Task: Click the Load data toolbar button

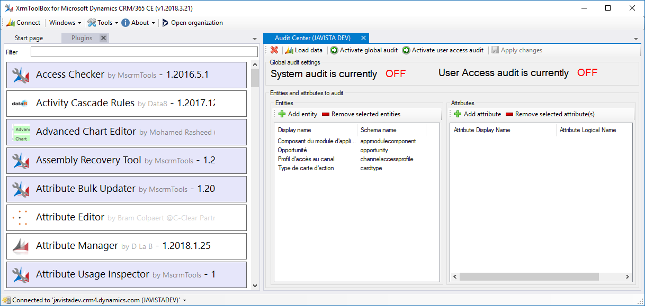Action: 303,50
